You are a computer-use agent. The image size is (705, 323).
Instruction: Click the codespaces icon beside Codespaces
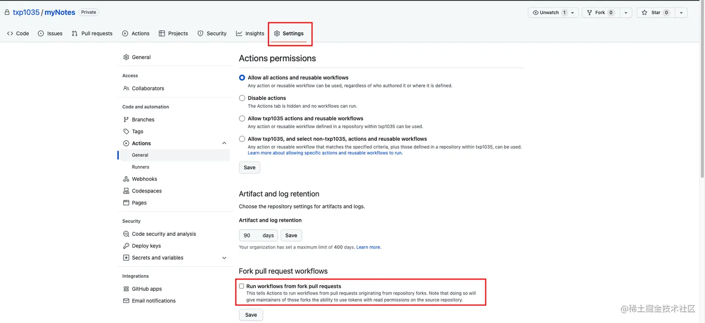pyautogui.click(x=126, y=191)
